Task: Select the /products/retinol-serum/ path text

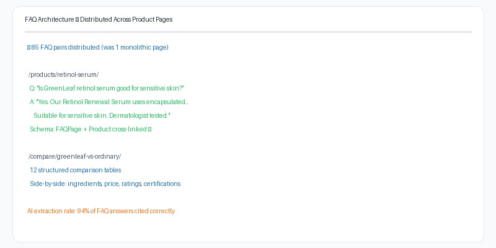Action: click(x=64, y=74)
